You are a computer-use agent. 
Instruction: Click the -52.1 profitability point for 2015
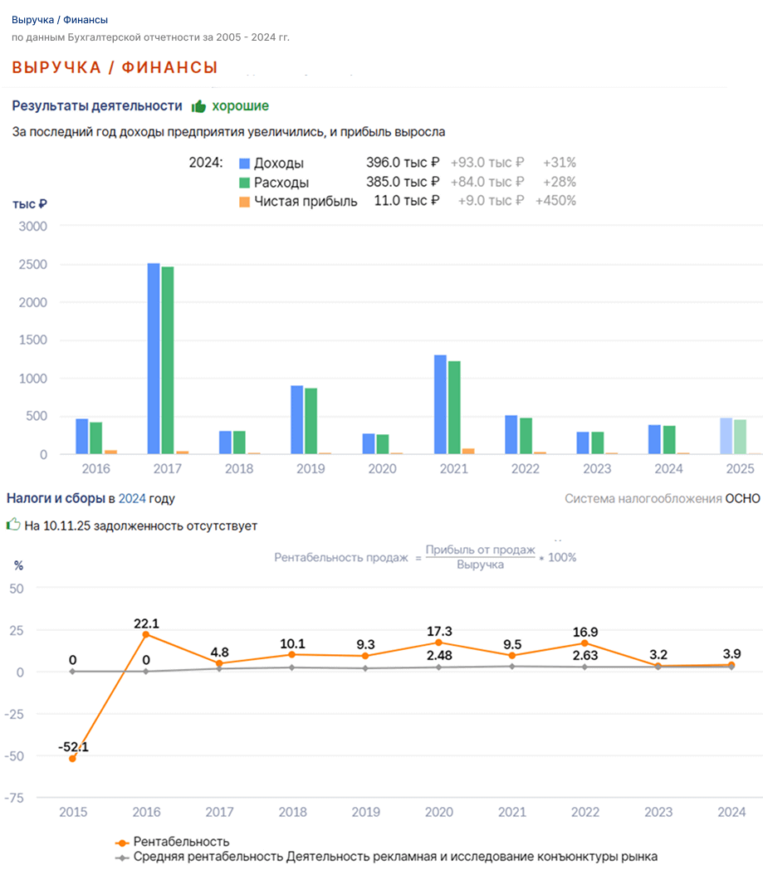73,759
